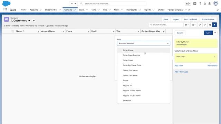This screenshot has width=221, height=124.
Task: Click the inline edit pencil icon
Action: coord(205,25)
